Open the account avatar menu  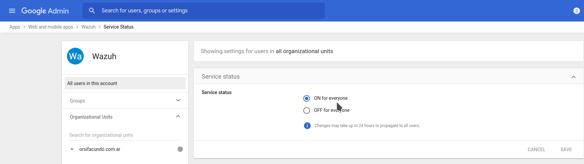[x=576, y=11]
